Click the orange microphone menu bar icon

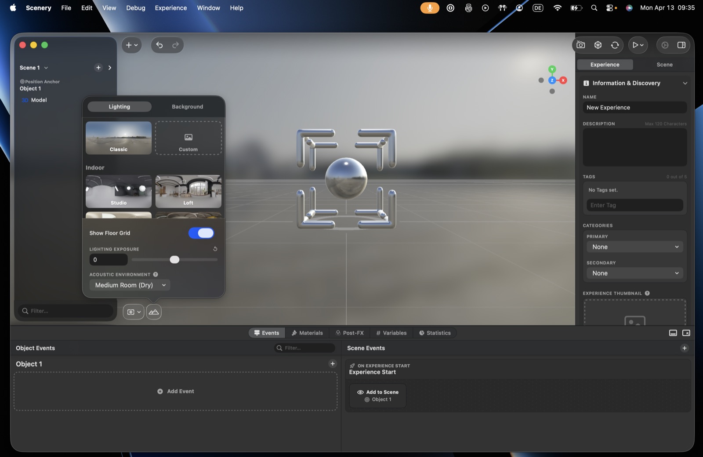pyautogui.click(x=430, y=8)
